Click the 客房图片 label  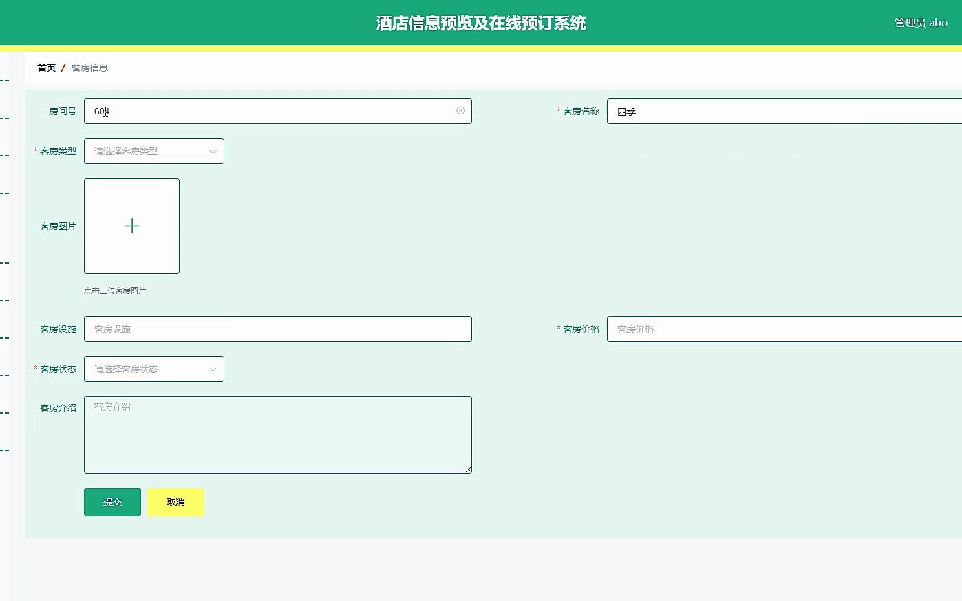pos(58,226)
